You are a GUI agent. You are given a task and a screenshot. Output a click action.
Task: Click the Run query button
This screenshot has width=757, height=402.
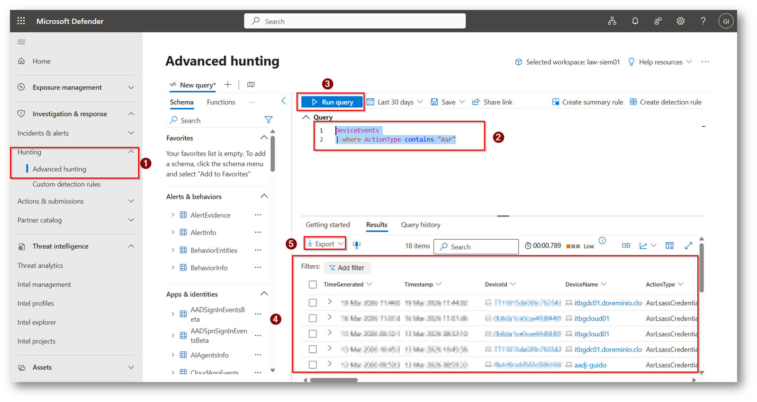332,102
